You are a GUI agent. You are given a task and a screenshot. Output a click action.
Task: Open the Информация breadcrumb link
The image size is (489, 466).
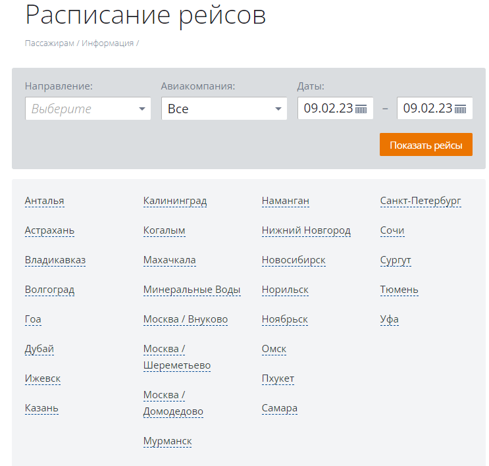click(107, 43)
